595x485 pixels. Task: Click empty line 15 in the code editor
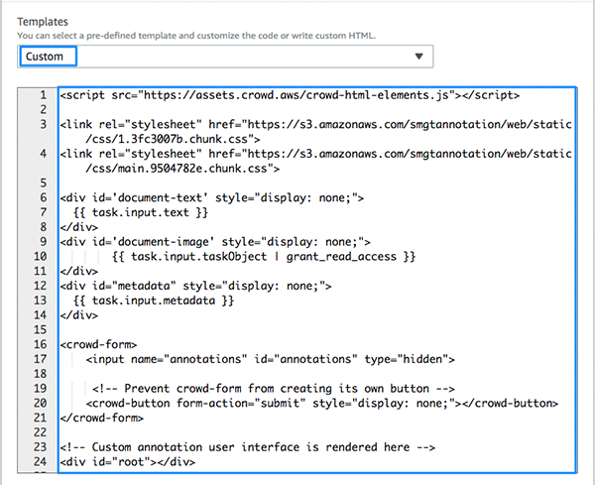316,330
